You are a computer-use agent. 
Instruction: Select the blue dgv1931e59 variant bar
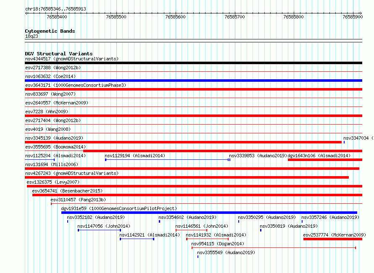click(209, 213)
